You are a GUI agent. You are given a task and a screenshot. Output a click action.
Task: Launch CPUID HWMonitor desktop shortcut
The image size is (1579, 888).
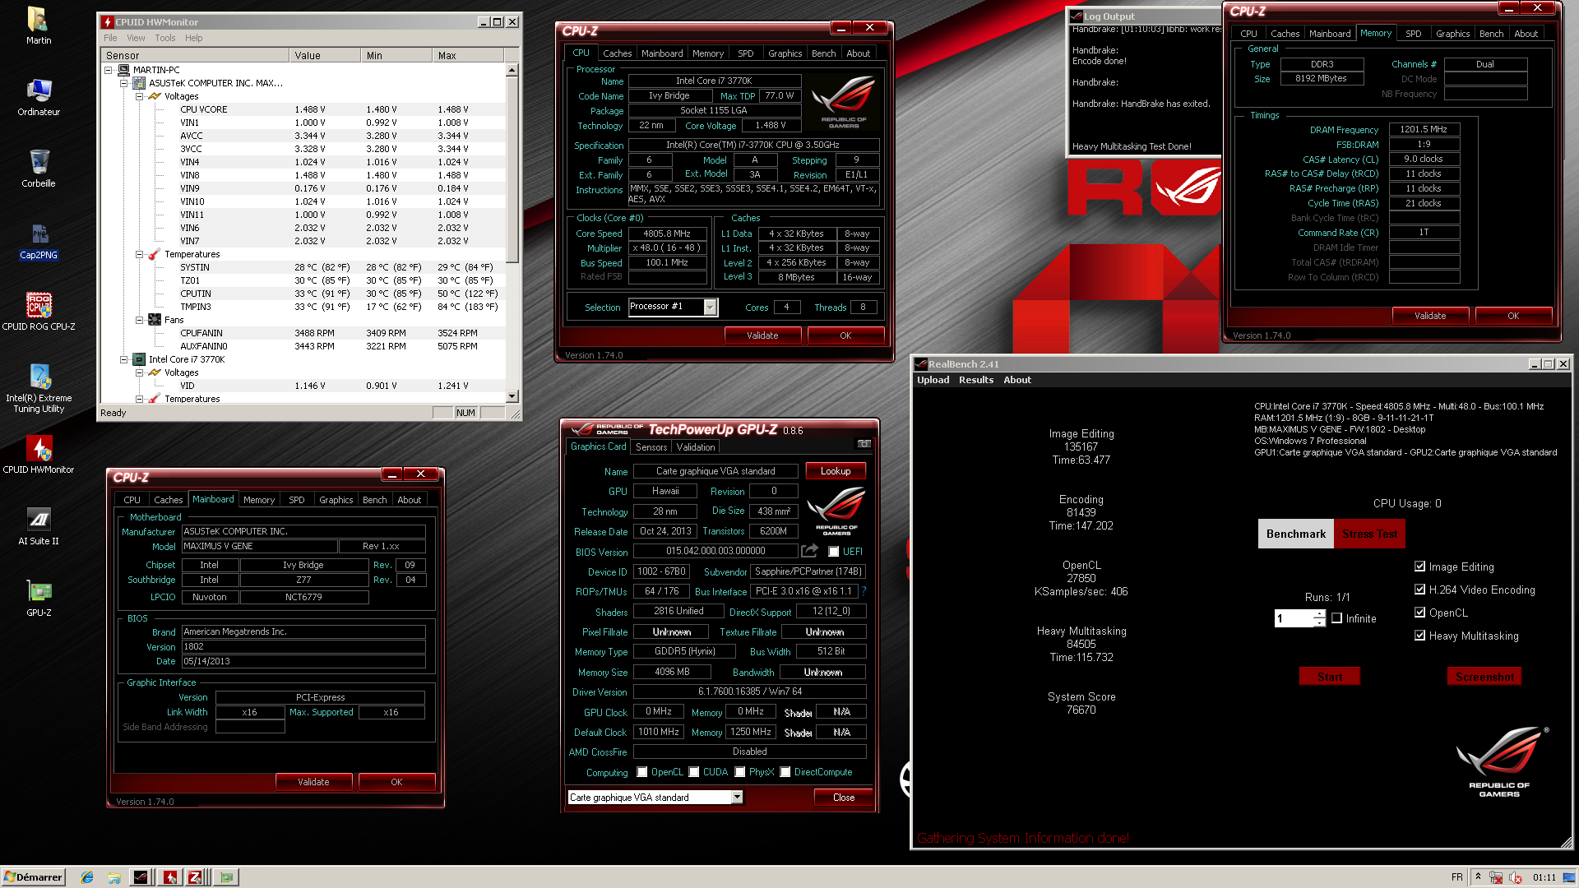coord(38,455)
